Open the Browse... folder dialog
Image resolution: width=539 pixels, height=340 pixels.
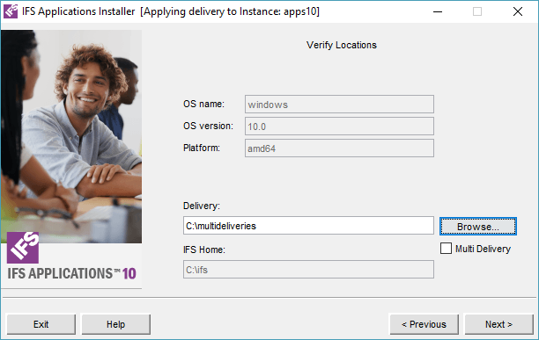(478, 226)
